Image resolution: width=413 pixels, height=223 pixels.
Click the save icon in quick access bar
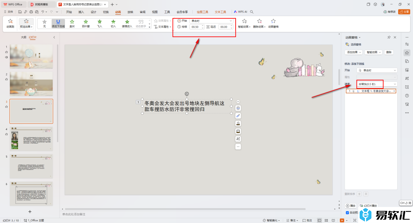pyautogui.click(x=20, y=12)
